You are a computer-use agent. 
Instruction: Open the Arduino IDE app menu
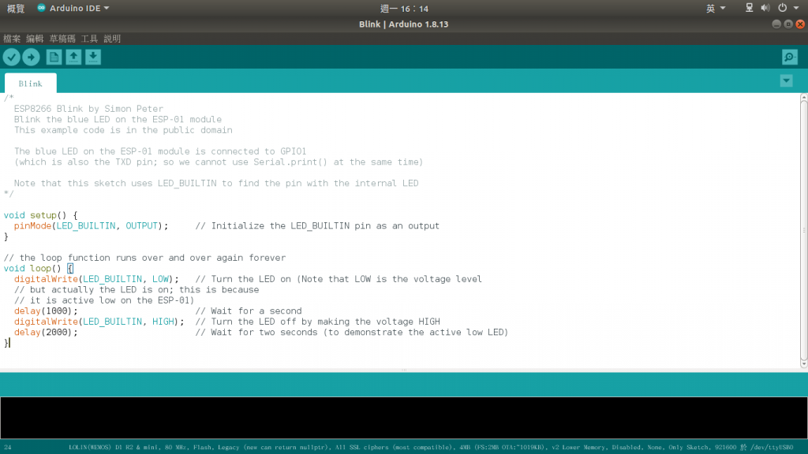(x=73, y=8)
